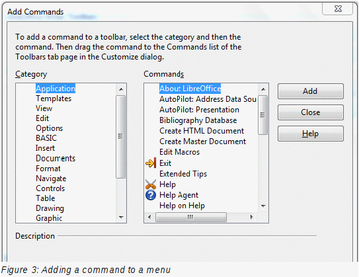Select the Bibliography Database command
The width and height of the screenshot is (359, 277).
click(198, 120)
